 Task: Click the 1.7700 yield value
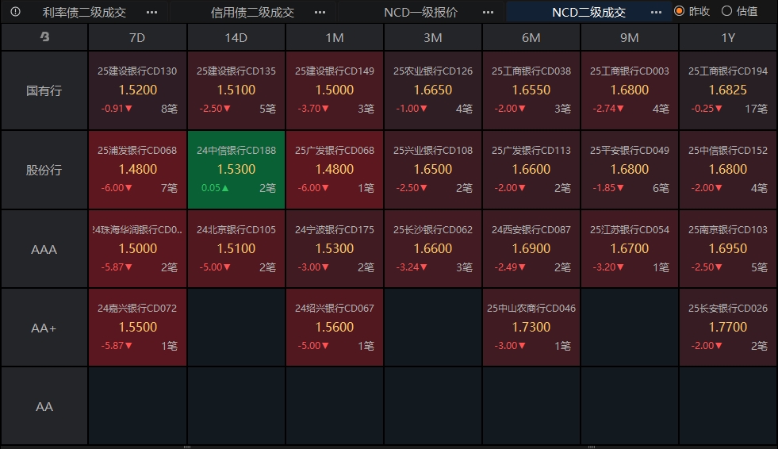point(728,327)
